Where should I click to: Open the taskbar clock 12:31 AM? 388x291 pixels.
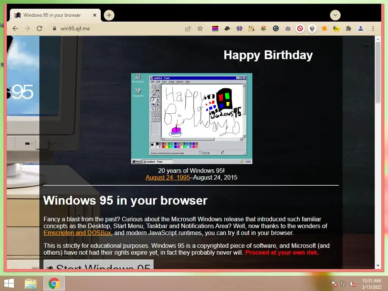[x=371, y=284]
